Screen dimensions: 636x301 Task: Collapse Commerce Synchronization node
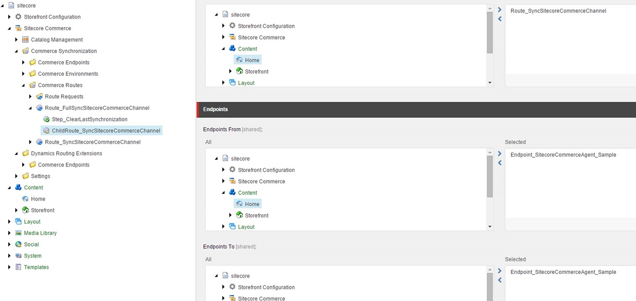tap(16, 51)
